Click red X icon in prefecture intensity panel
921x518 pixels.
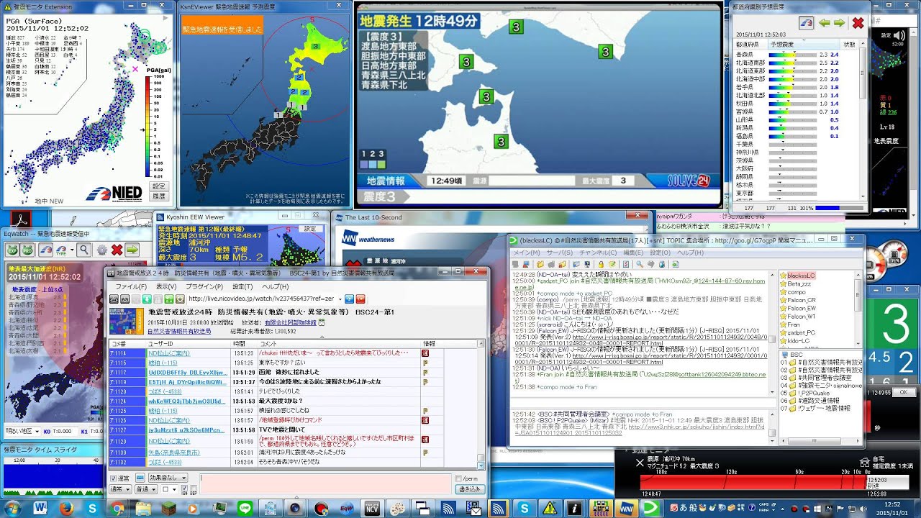858,23
